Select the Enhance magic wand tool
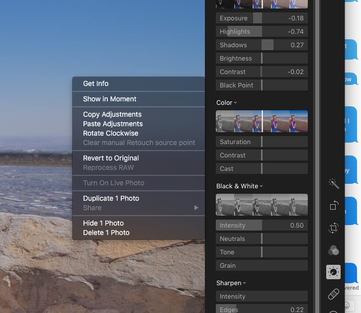Viewport: 361px width, 313px height. tap(333, 183)
